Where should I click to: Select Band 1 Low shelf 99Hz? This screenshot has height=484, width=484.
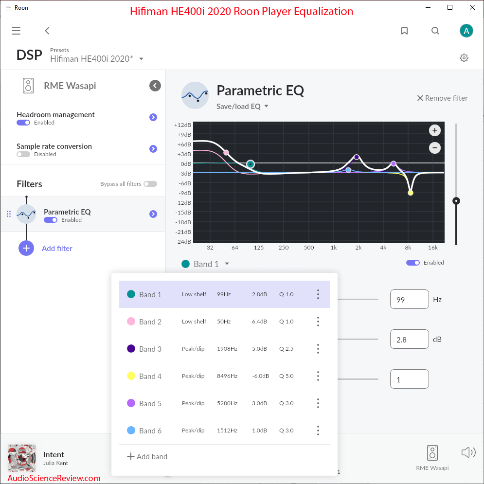(224, 294)
